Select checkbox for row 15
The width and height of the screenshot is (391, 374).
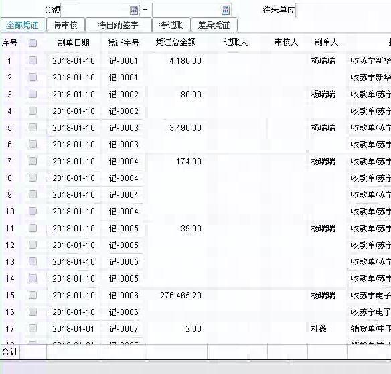tap(33, 295)
